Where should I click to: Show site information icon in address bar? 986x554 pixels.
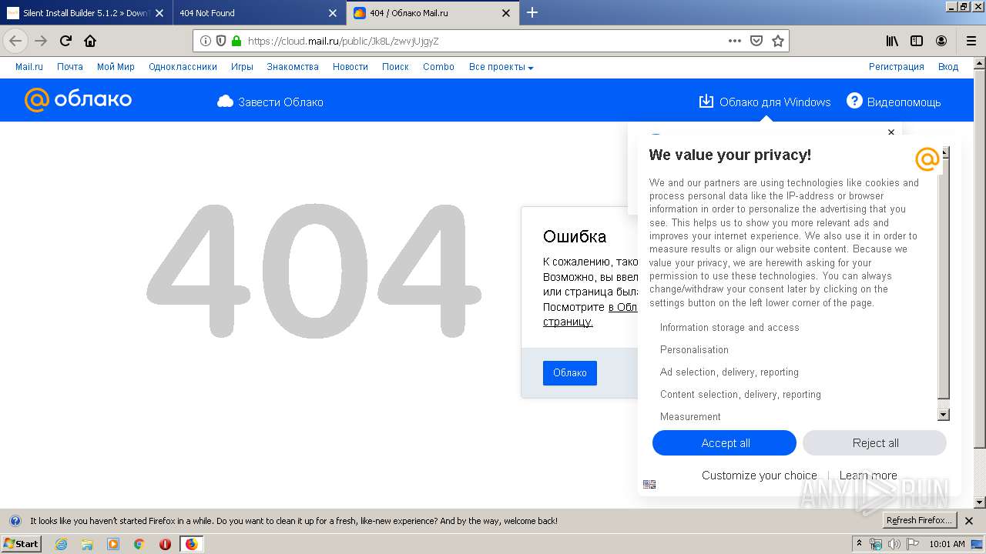[206, 41]
